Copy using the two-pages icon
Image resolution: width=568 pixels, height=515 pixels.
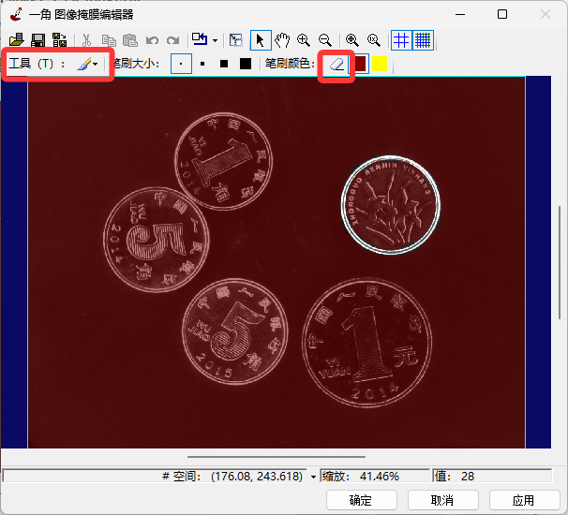pyautogui.click(x=109, y=40)
